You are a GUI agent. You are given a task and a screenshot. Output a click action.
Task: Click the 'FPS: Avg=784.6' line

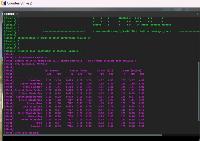click(26, 64)
